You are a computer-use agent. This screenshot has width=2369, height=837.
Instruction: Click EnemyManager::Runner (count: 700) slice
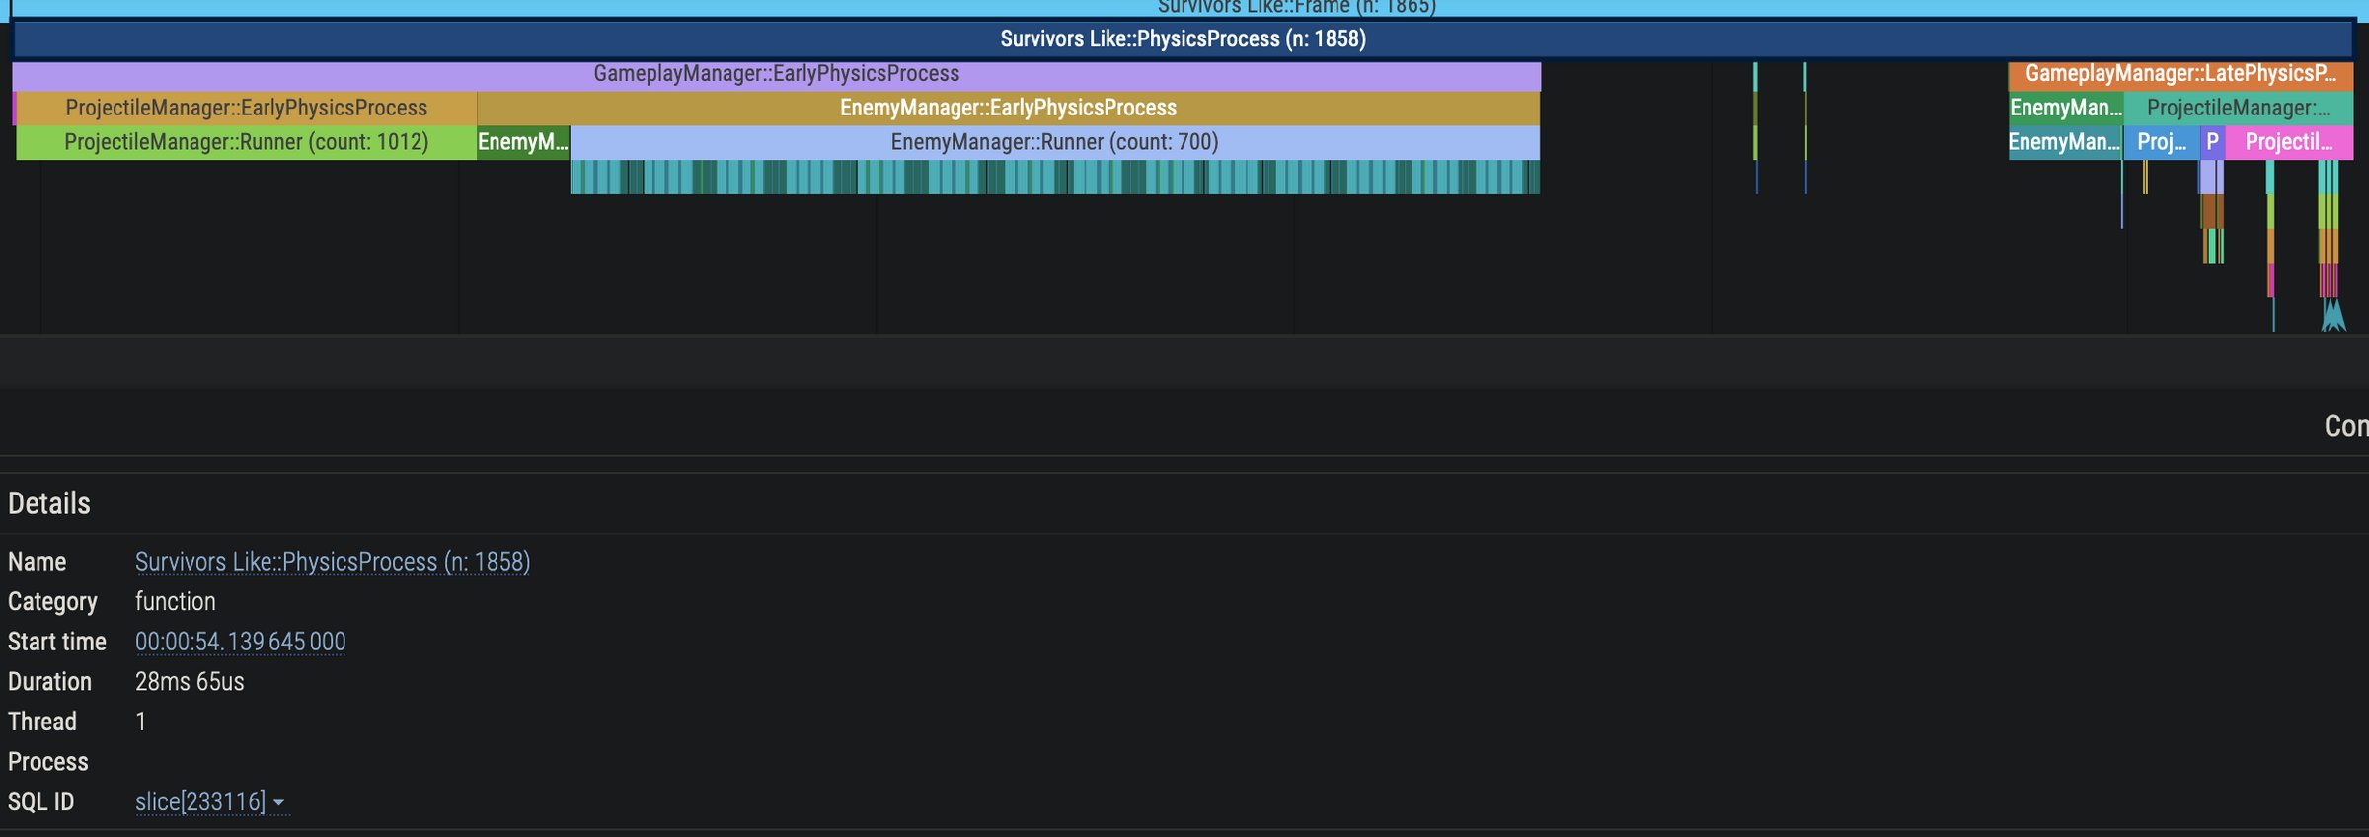point(1054,142)
